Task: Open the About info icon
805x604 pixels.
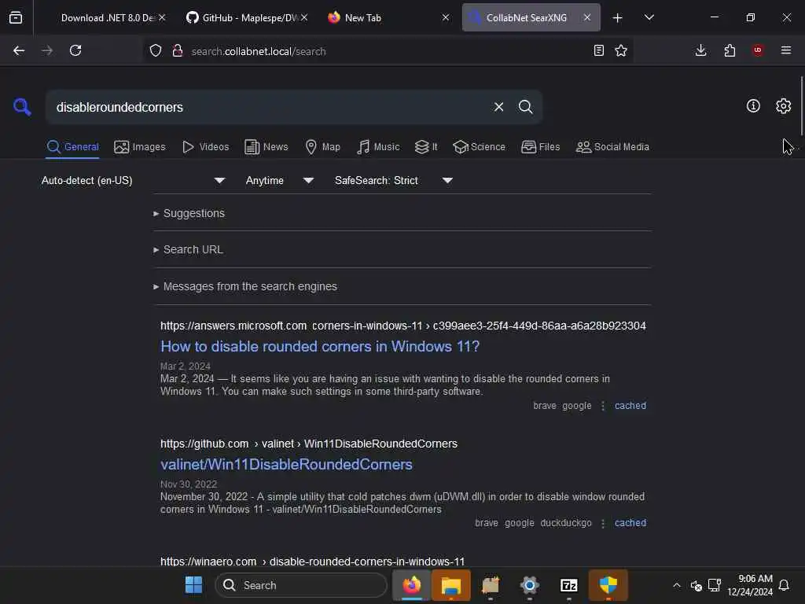Action: [753, 106]
